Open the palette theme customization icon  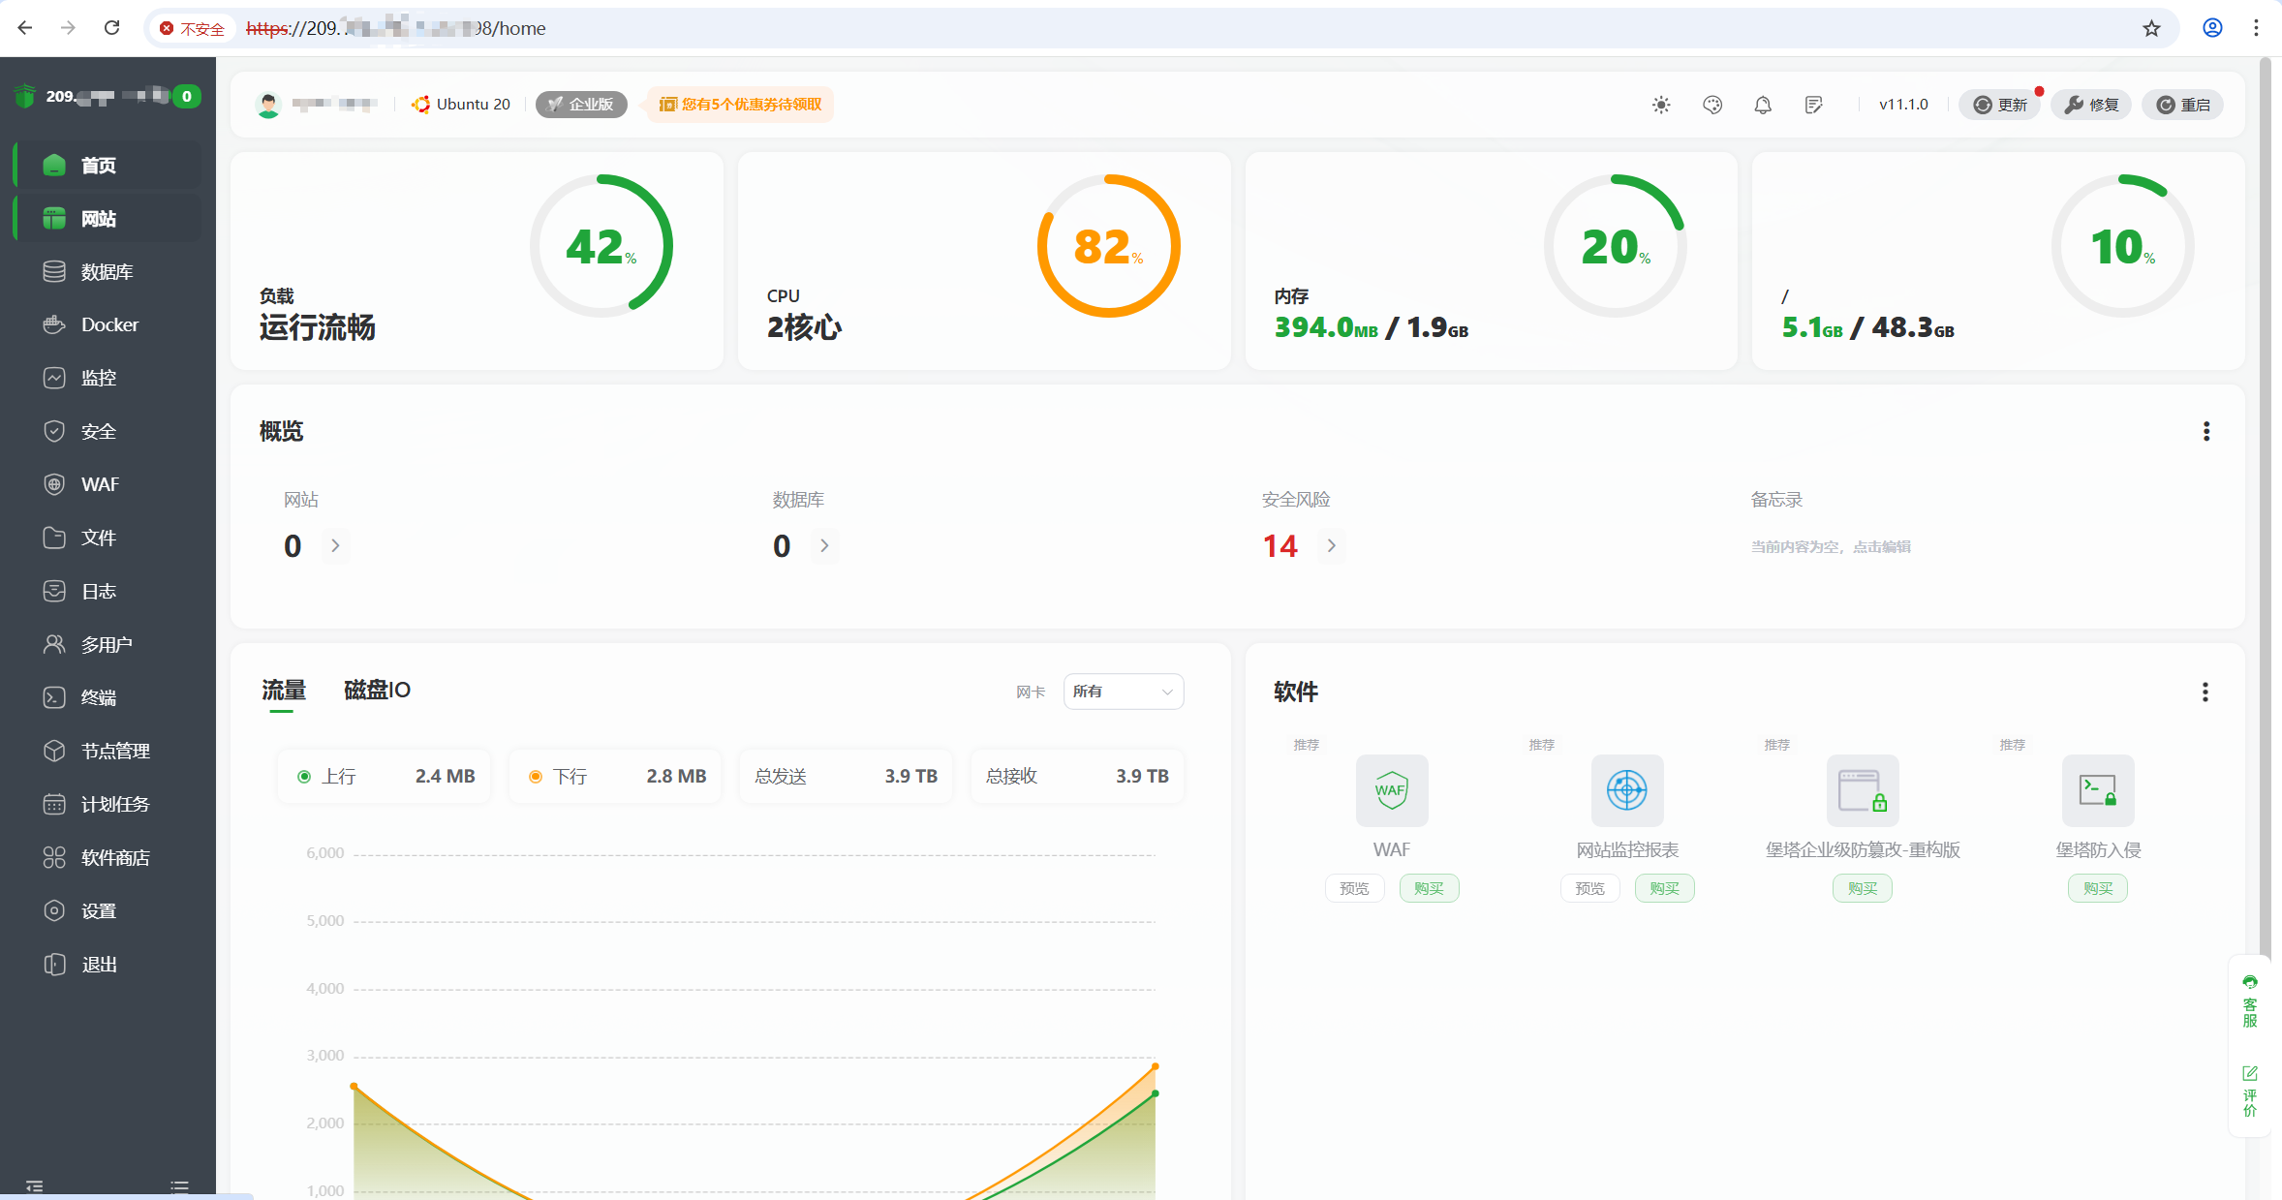click(x=1712, y=105)
